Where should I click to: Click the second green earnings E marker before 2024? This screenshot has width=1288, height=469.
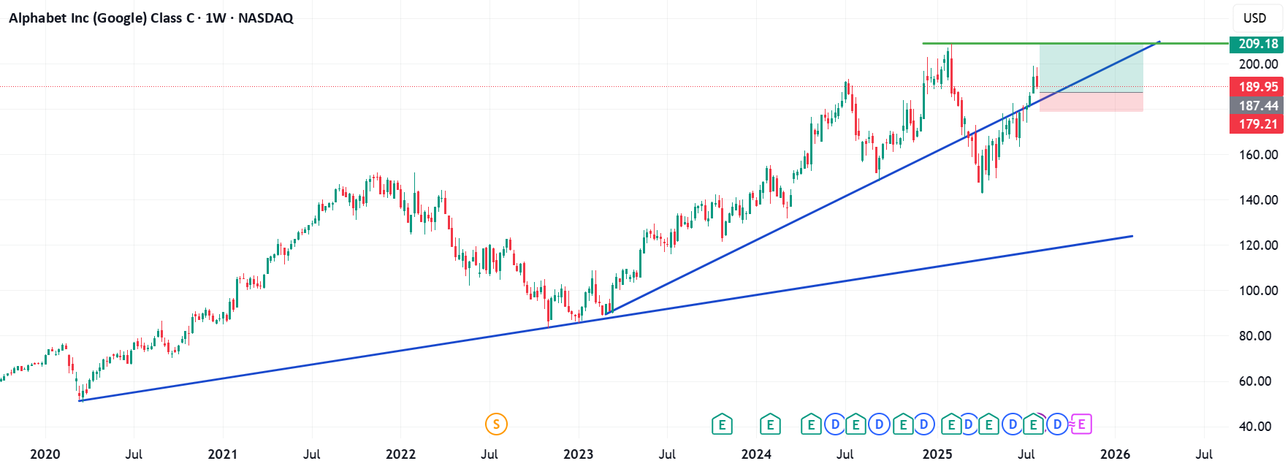coord(770,424)
